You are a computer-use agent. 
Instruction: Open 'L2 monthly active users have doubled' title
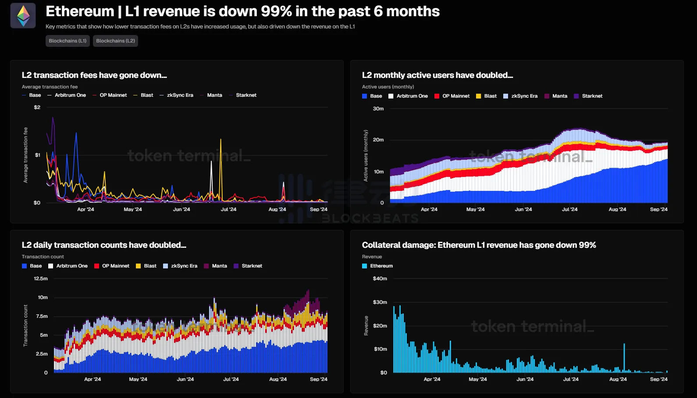click(437, 75)
